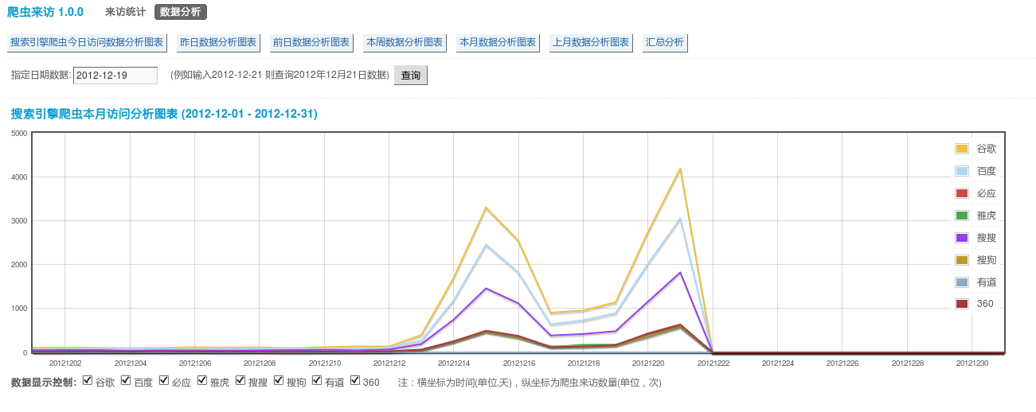Toggle the 搜狗 checkbox below chart
1036x412 pixels.
(279, 381)
